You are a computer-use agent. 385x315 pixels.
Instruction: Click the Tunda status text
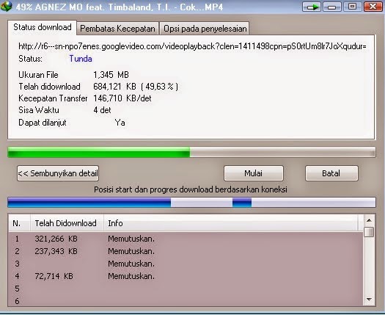pos(81,59)
